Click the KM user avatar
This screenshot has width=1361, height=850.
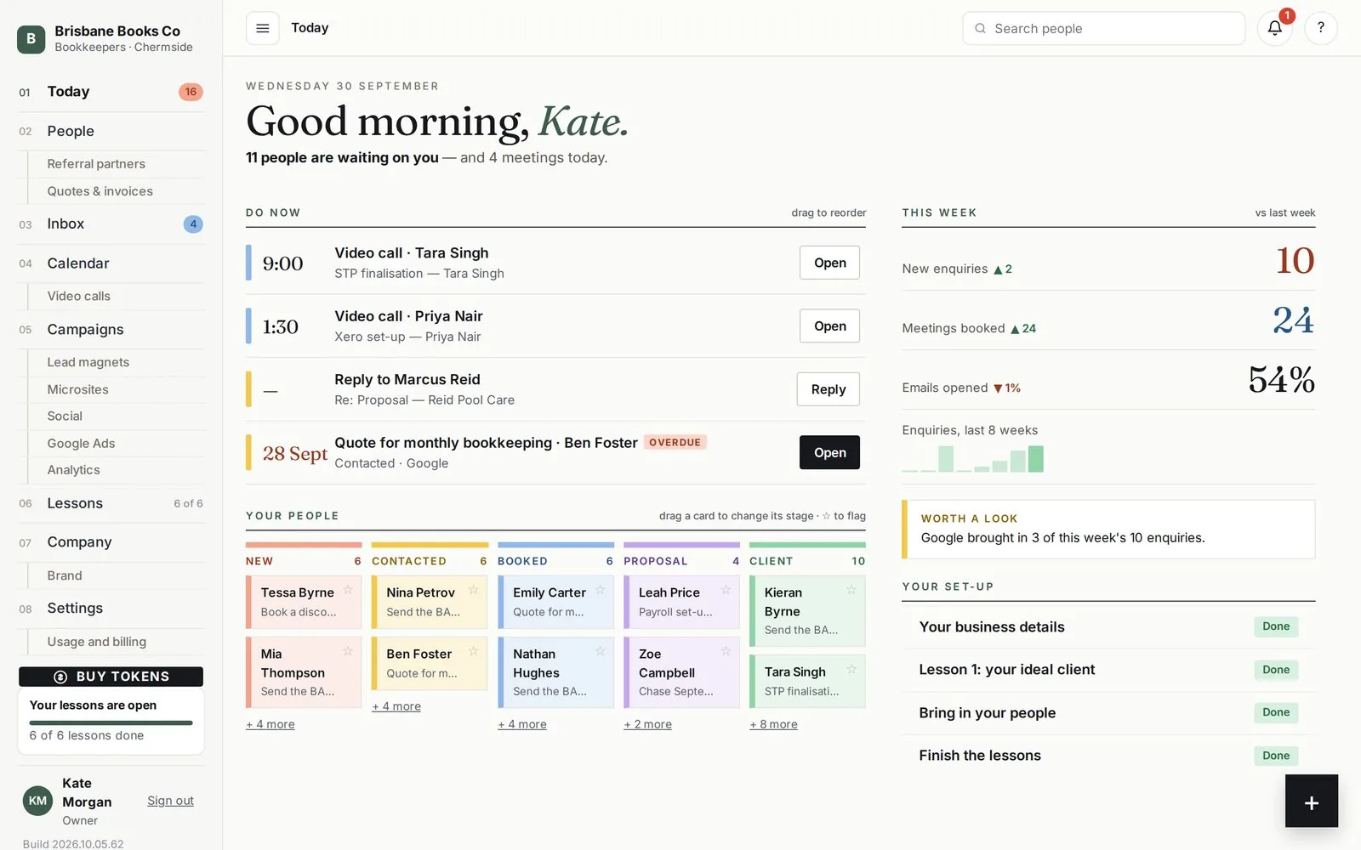tap(37, 801)
